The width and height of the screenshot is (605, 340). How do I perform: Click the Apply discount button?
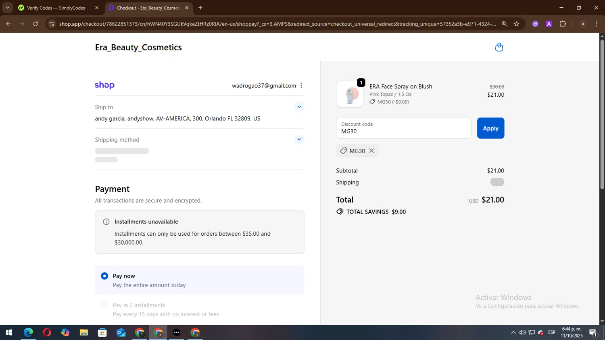pyautogui.click(x=490, y=128)
